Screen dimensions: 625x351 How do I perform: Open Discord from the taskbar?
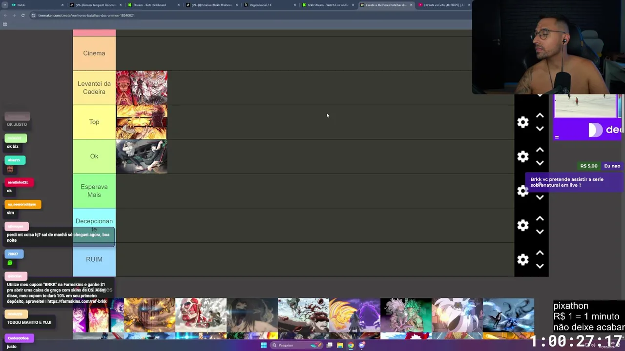pyautogui.click(x=362, y=345)
